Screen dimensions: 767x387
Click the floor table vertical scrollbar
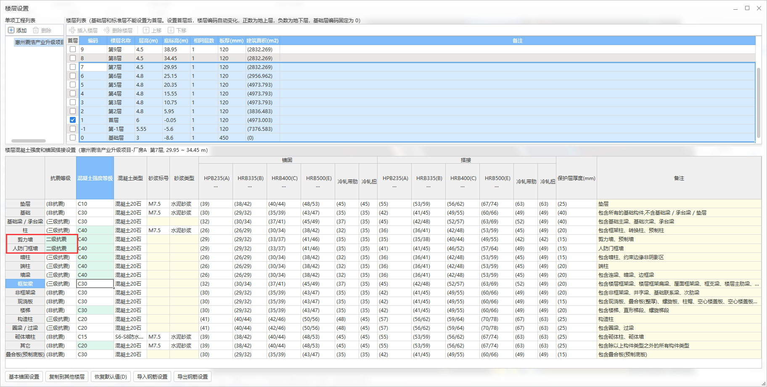click(759, 103)
